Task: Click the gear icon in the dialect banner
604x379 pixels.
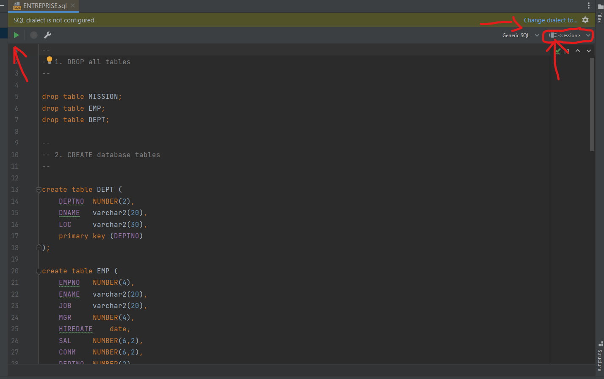Action: 585,20
